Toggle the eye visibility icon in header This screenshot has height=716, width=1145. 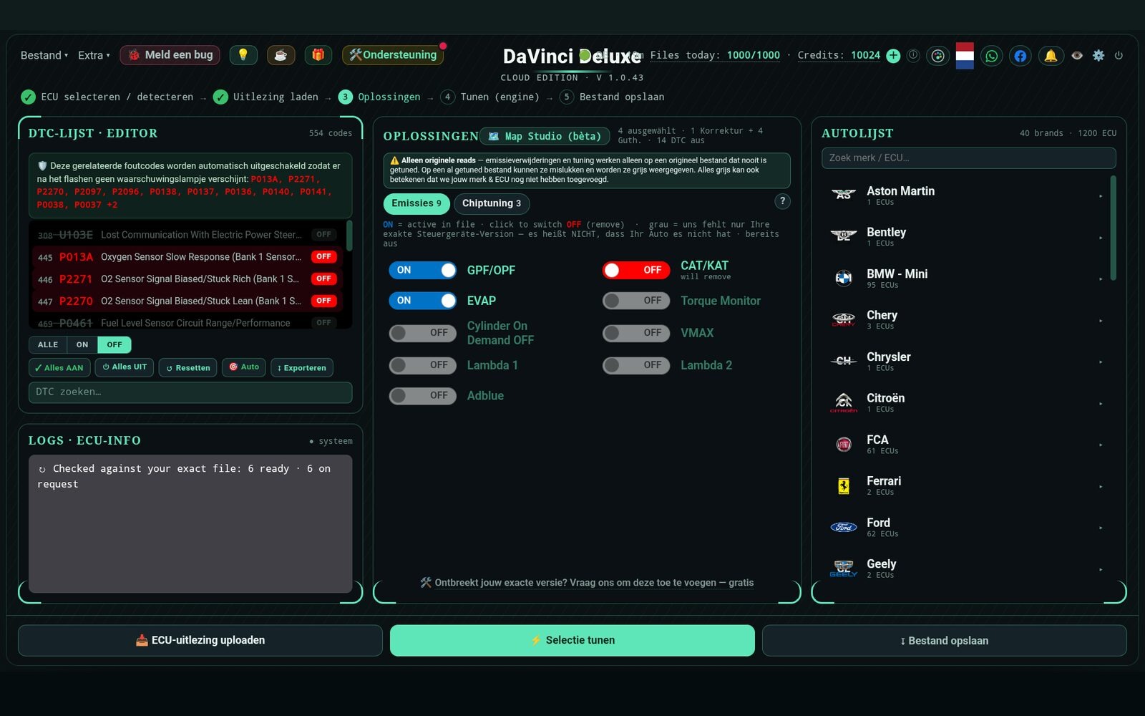pos(1077,55)
